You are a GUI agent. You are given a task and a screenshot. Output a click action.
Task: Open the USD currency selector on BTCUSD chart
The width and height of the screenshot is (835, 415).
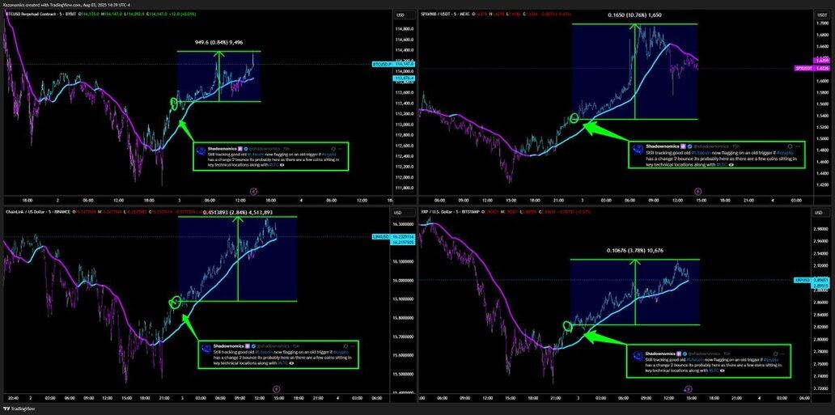(400, 15)
